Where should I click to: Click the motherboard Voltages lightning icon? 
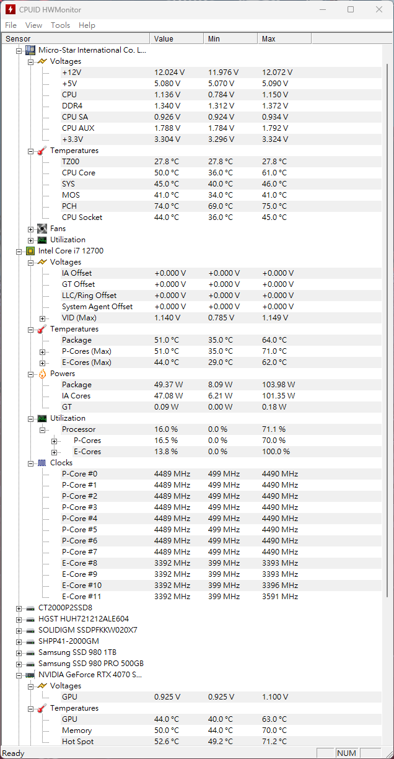coord(42,61)
